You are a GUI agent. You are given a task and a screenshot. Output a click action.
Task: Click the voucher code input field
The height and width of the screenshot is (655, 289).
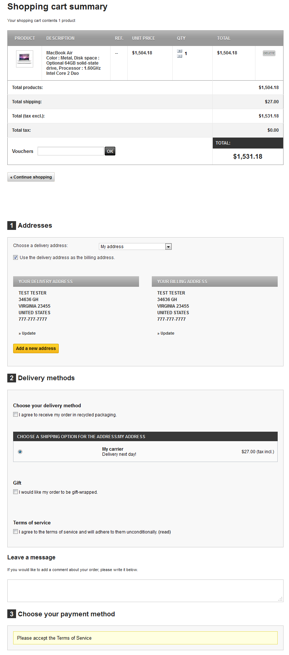coord(70,151)
